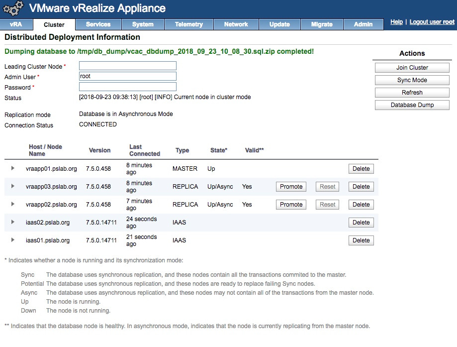Open the Migrate tab
The width and height of the screenshot is (457, 347).
tap(322, 24)
